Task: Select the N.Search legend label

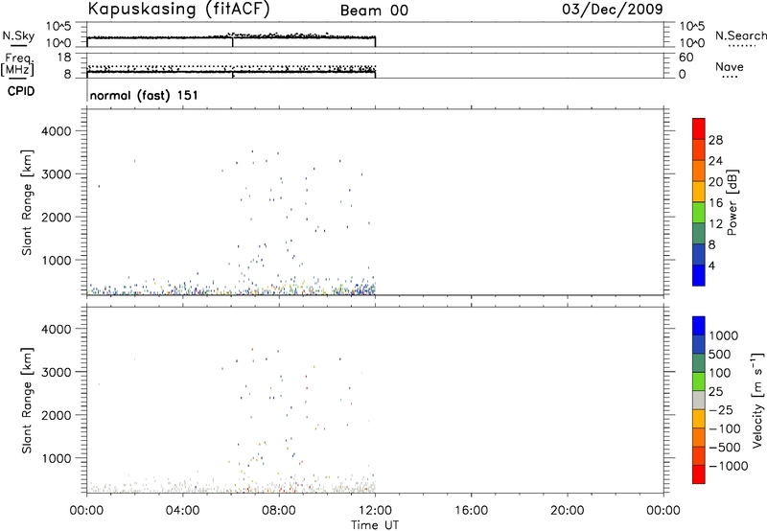Action: 740,35
